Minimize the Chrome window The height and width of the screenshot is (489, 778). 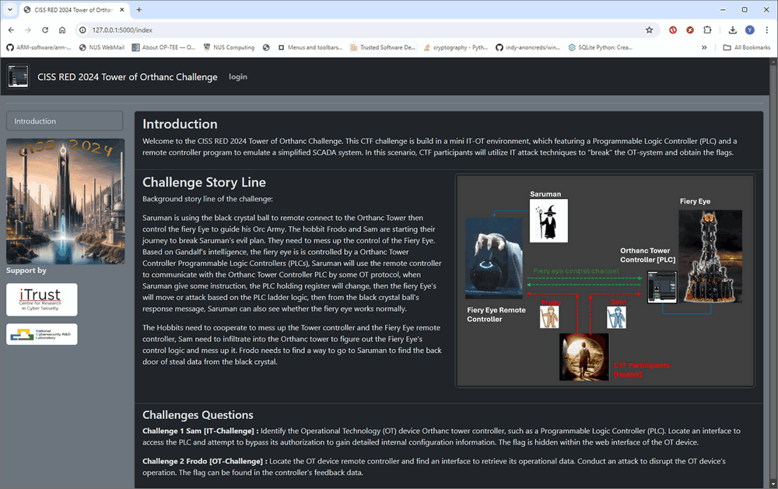click(723, 9)
